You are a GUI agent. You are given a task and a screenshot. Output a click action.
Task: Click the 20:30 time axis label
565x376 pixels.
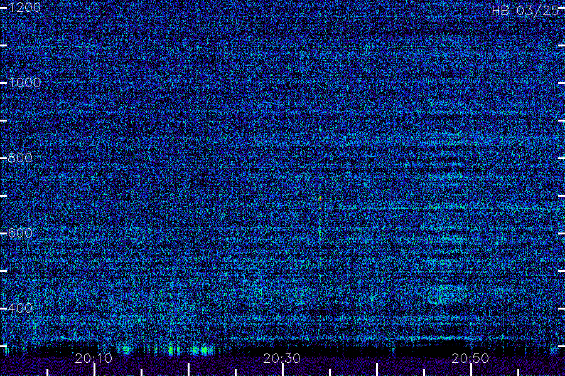282,358
